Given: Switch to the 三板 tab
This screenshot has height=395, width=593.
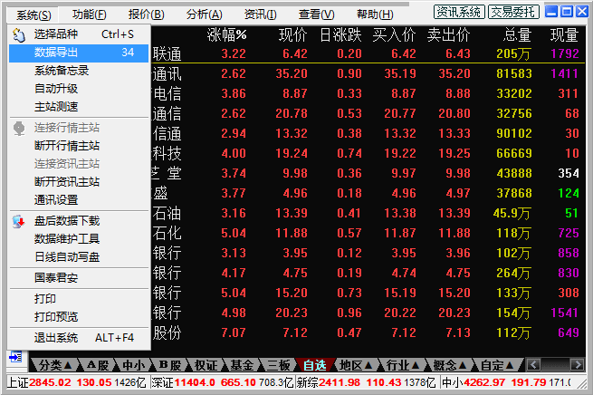Looking at the screenshot, I should pyautogui.click(x=279, y=365).
